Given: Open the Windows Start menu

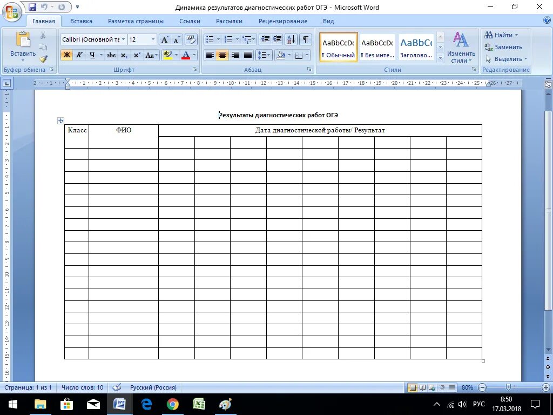Looking at the screenshot, I should (13, 404).
